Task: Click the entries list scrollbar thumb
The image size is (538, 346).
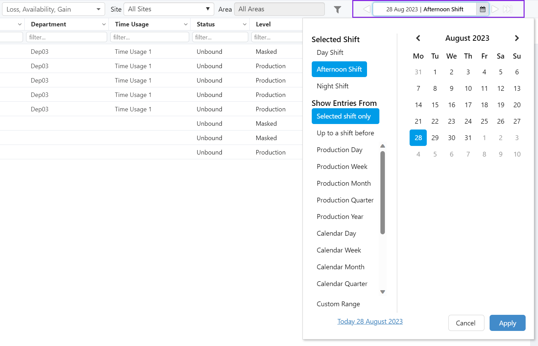Action: [x=382, y=192]
